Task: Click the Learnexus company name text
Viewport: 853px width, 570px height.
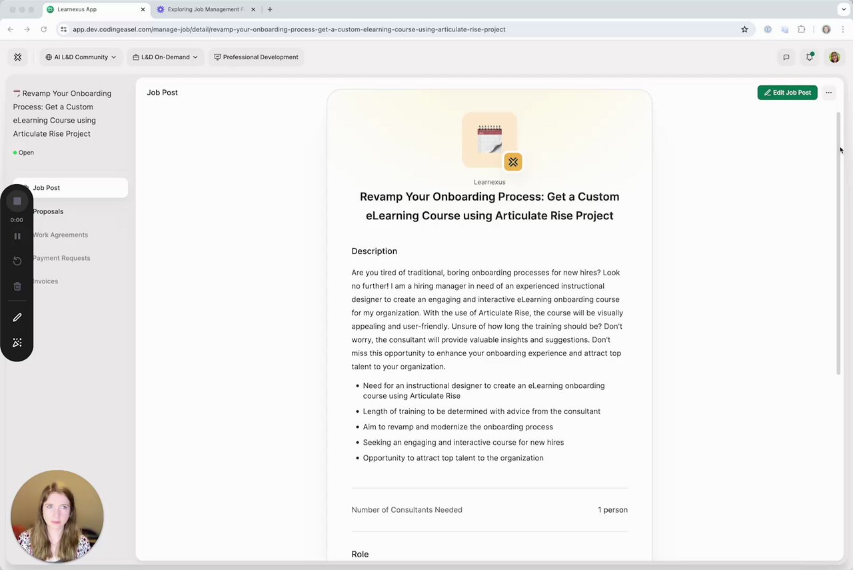Action: tap(489, 182)
